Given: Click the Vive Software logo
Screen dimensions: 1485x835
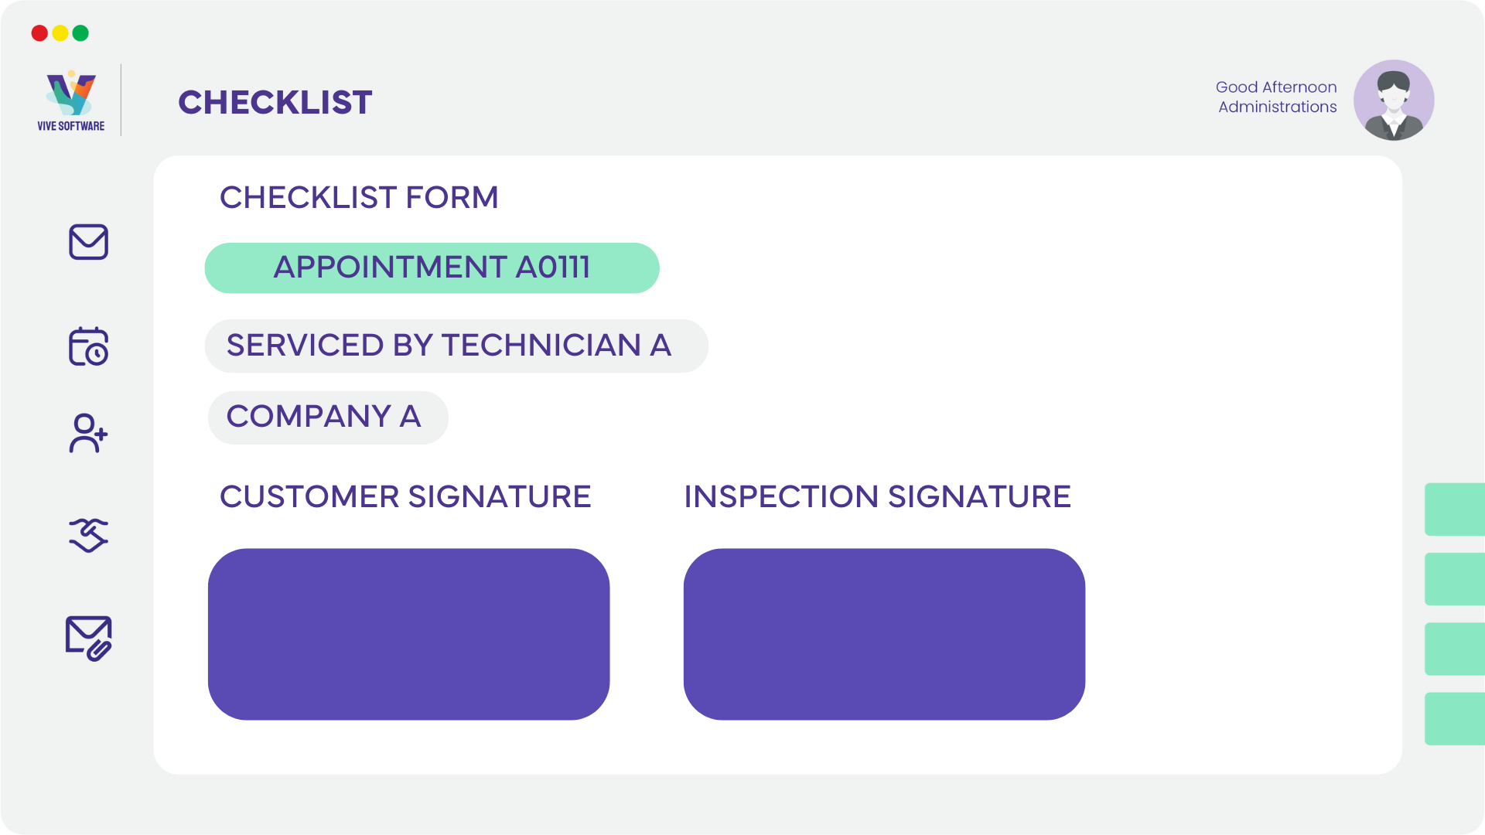Looking at the screenshot, I should [x=70, y=101].
